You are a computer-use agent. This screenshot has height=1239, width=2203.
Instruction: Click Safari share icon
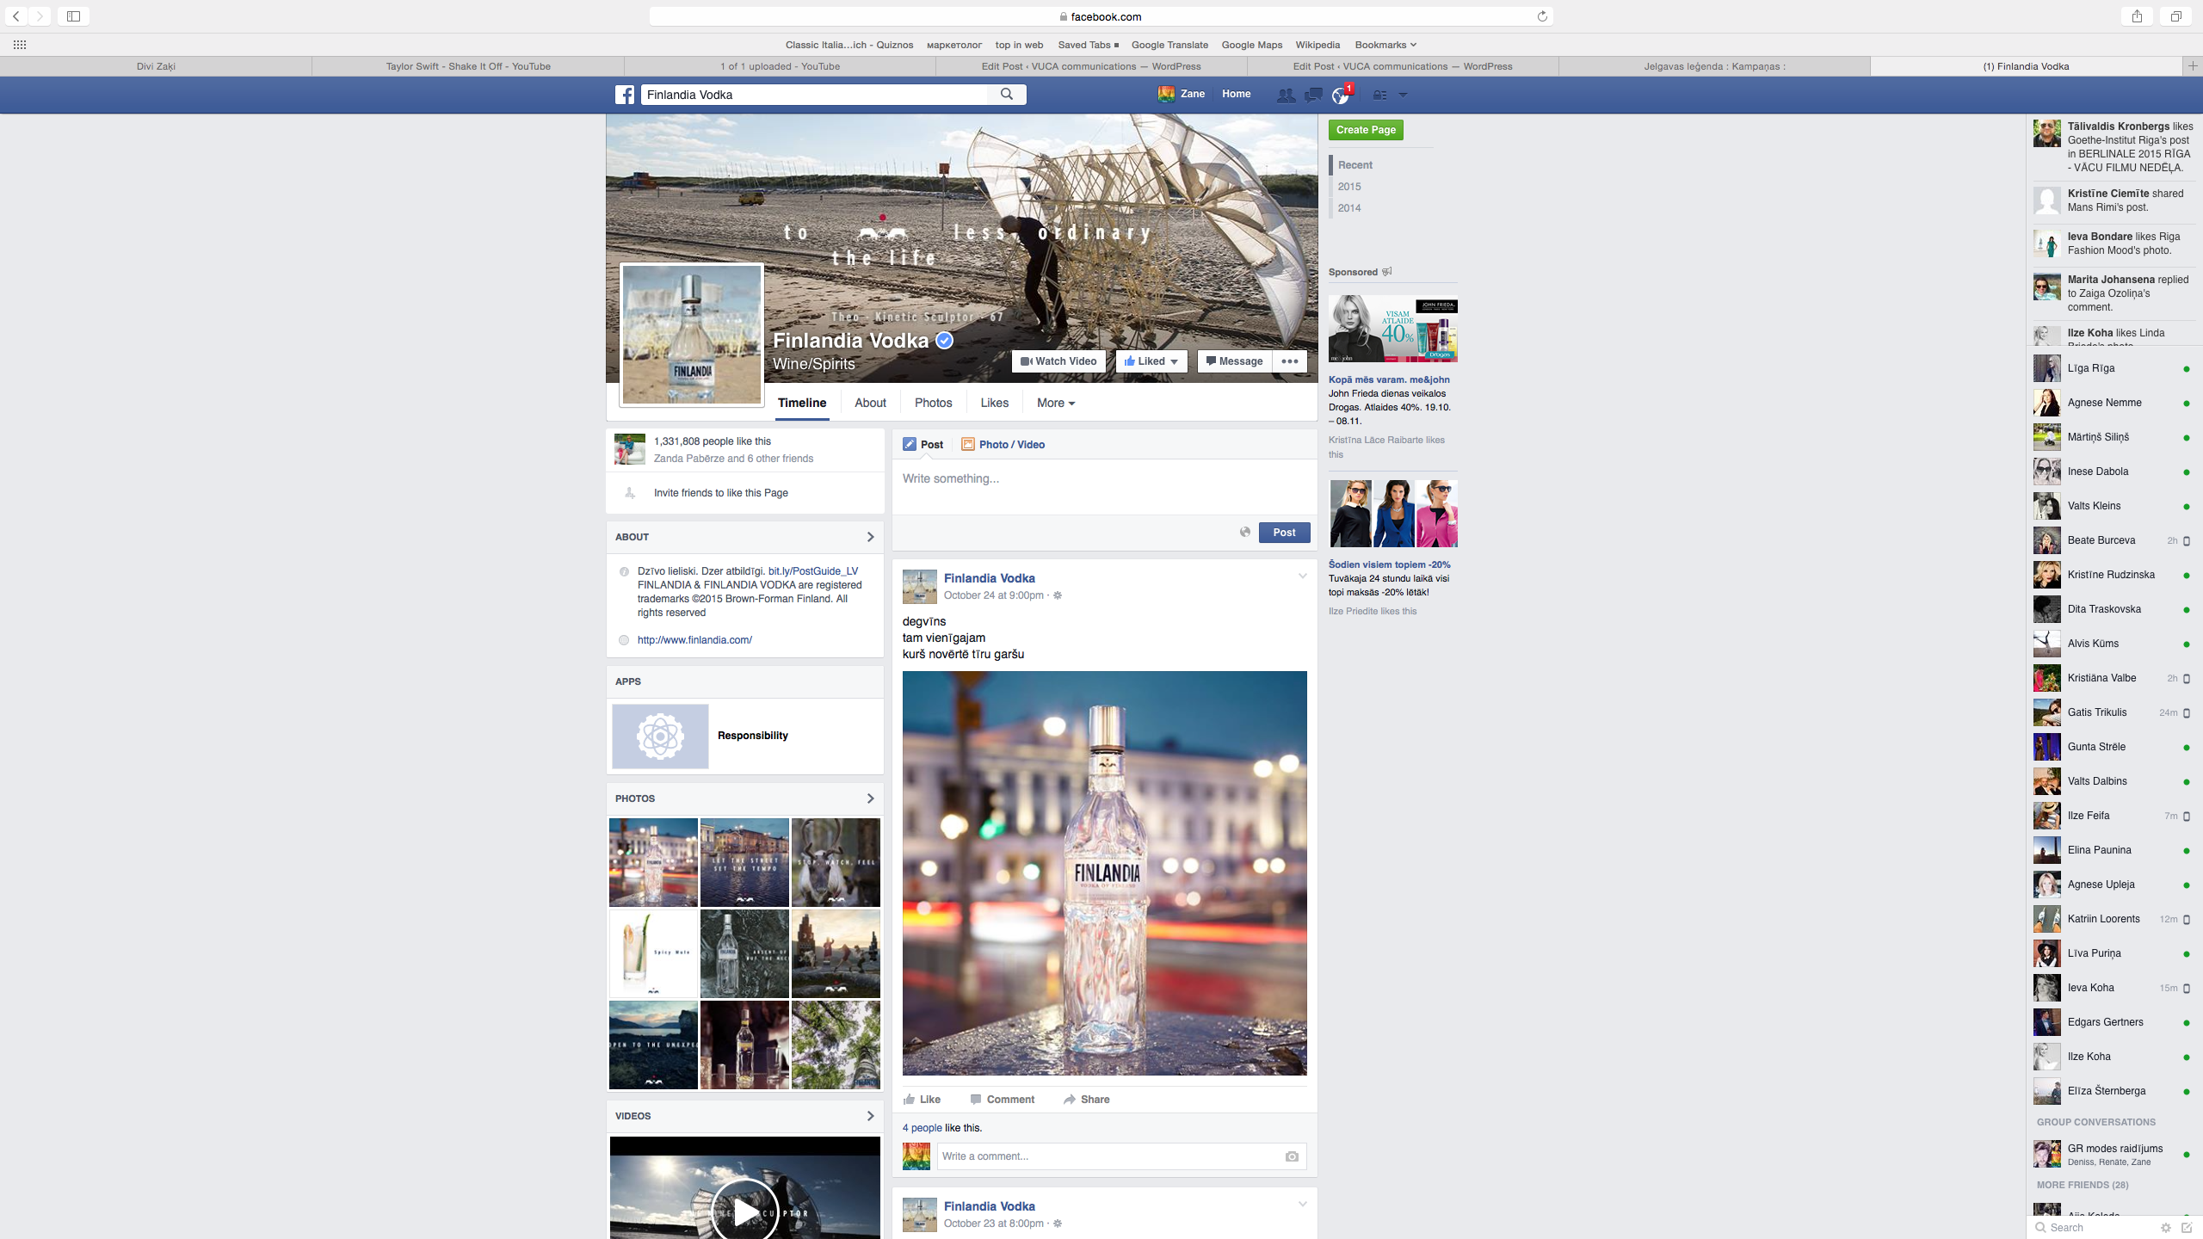click(2137, 16)
